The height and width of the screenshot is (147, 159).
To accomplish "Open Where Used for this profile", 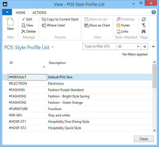I will [53, 25].
